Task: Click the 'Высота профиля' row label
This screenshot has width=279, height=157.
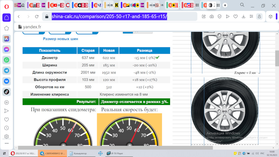Action: [x=50, y=80]
